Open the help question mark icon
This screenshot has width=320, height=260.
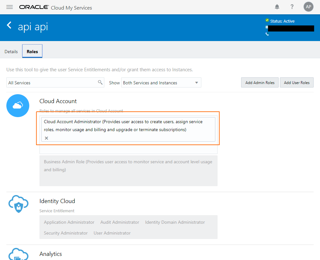(x=292, y=7)
